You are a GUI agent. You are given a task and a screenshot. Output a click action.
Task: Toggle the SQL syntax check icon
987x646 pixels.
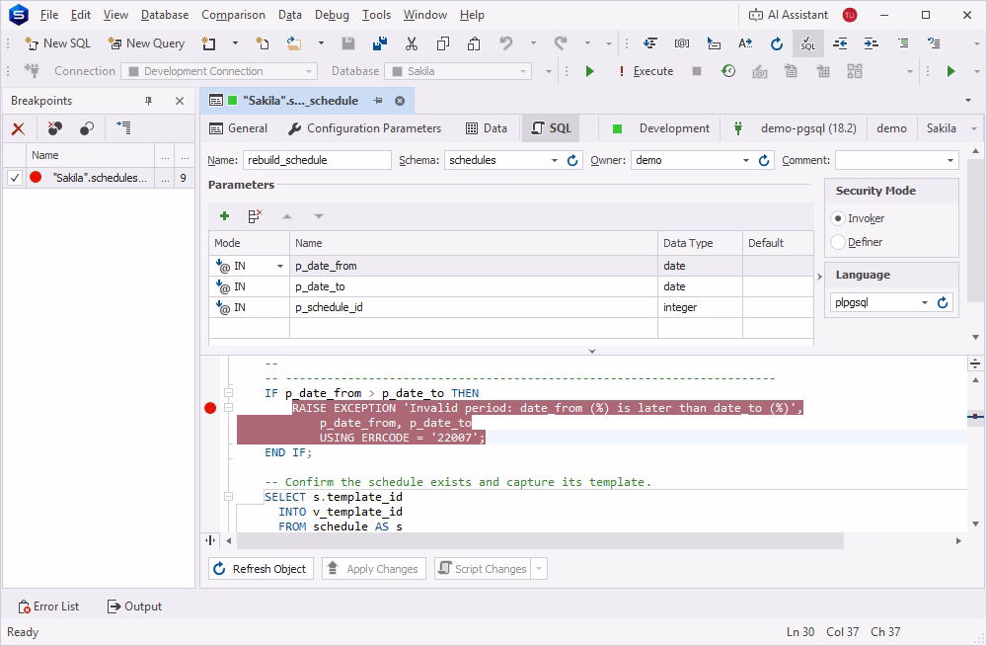pyautogui.click(x=808, y=43)
